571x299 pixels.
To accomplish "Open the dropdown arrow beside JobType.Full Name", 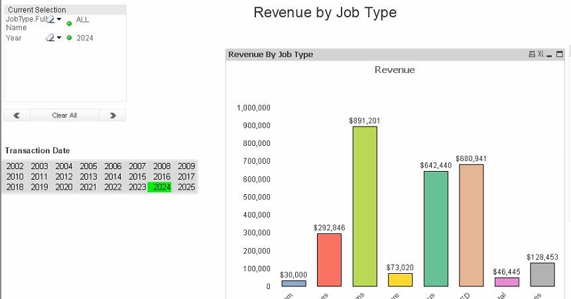I will [x=59, y=19].
